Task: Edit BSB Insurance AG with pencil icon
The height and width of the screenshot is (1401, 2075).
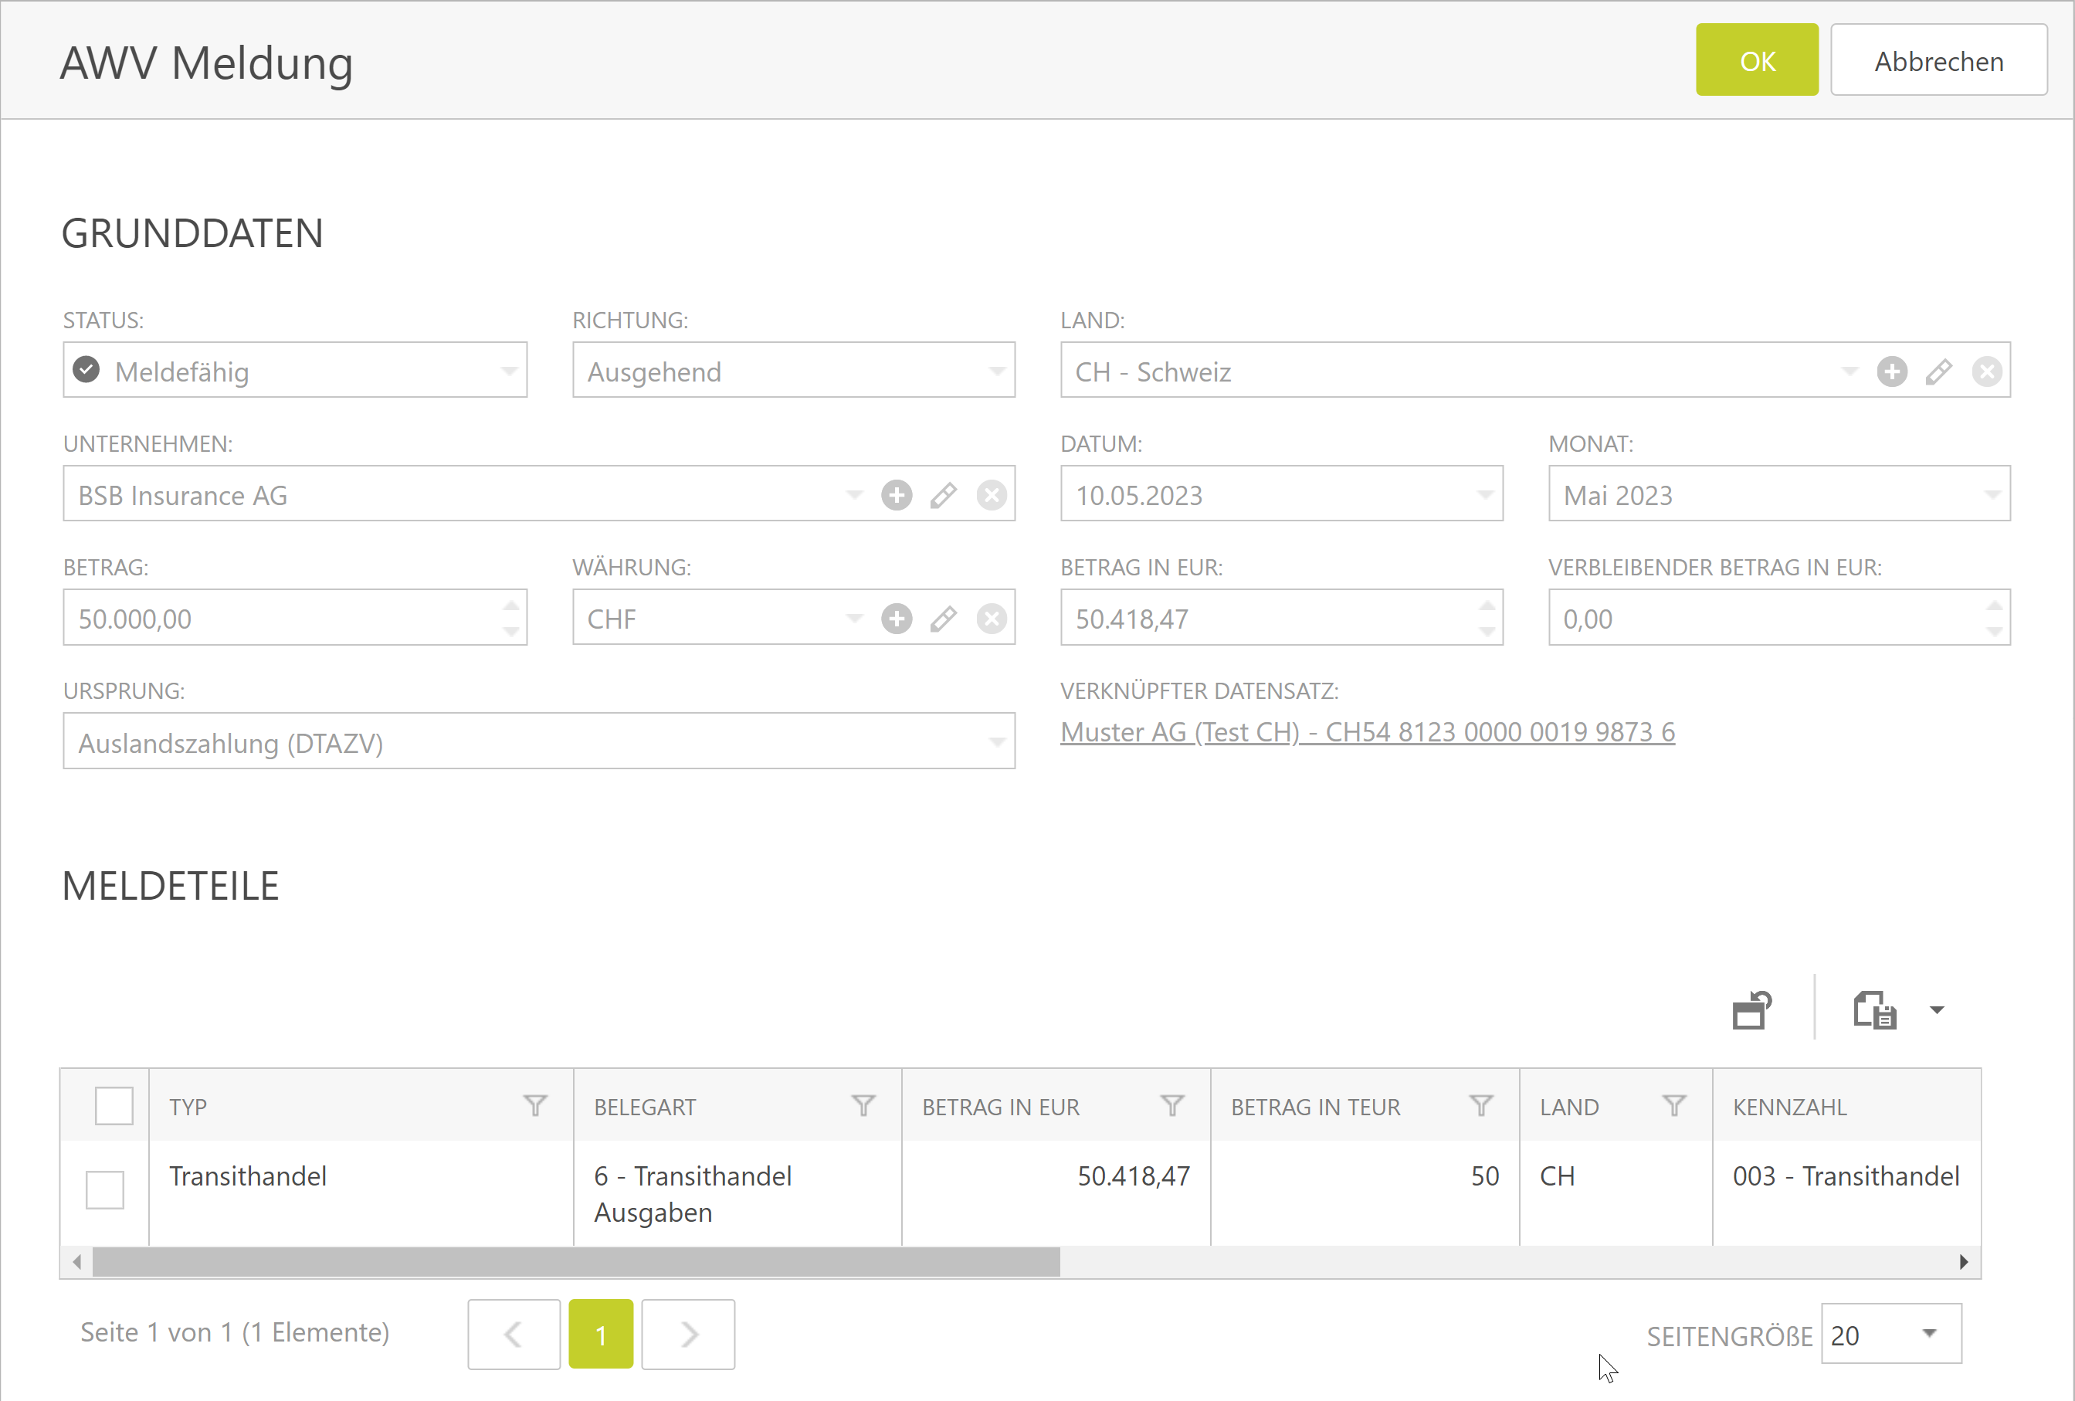Action: point(944,495)
